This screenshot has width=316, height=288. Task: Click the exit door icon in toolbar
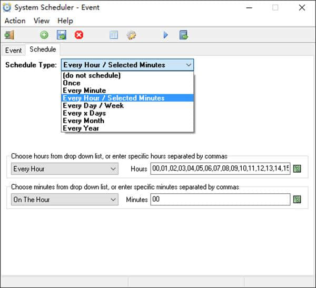tap(9, 35)
